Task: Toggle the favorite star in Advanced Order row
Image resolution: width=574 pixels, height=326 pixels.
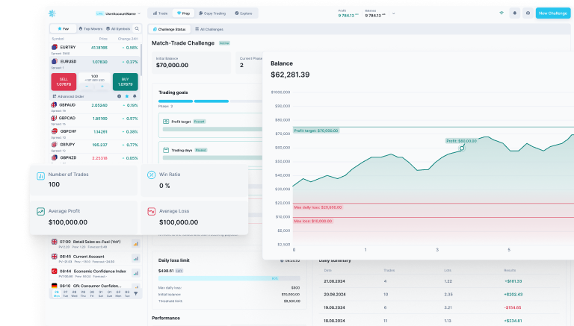Action: coord(126,96)
